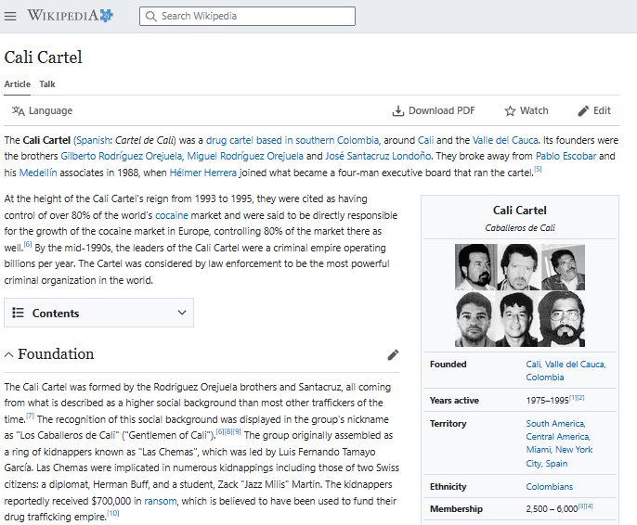The image size is (637, 525).
Task: Open infobox Colombia link
Action: (x=545, y=378)
